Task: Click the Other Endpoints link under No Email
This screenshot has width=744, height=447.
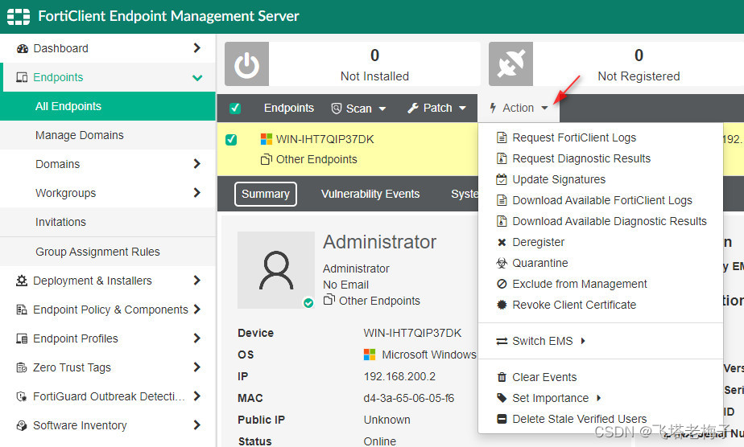Action: coord(379,301)
